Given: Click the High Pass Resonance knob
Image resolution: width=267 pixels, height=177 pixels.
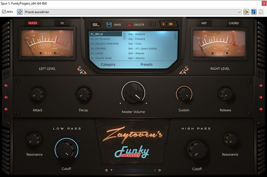Looking at the screenshot, I should tap(231, 139).
